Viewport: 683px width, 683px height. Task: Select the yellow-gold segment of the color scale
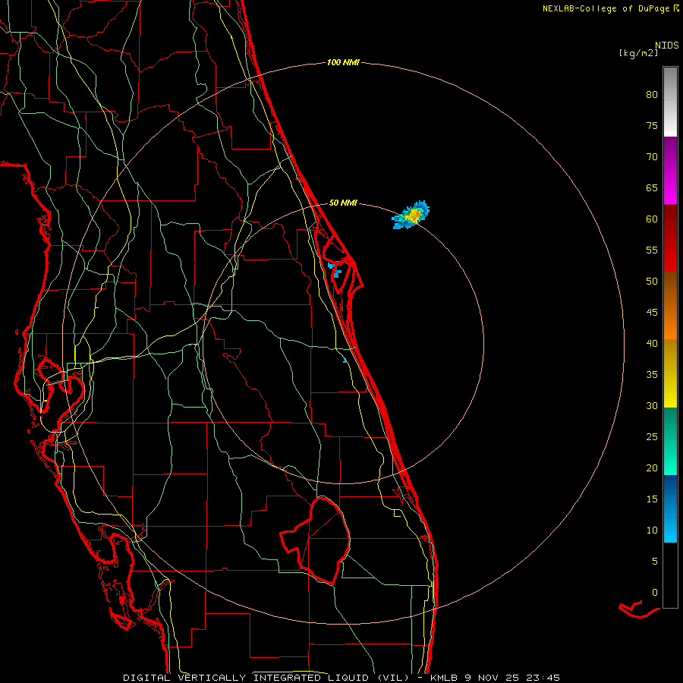click(670, 373)
